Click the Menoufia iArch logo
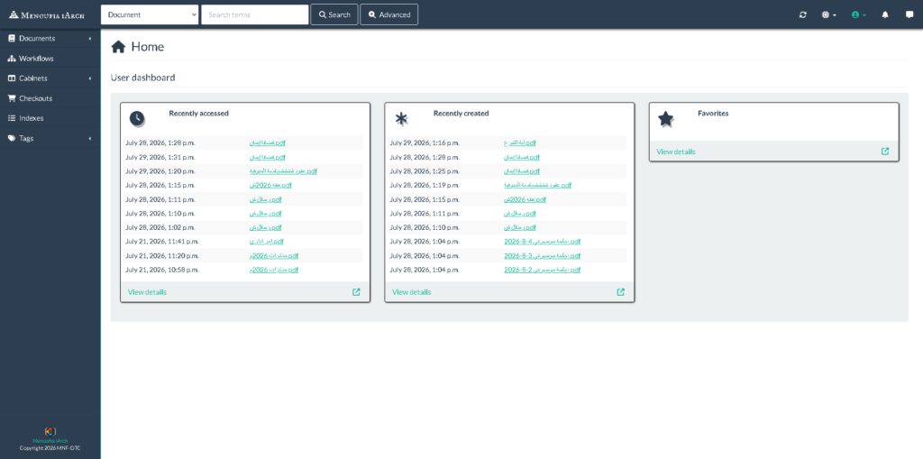The height and width of the screenshot is (459, 923). 47,14
